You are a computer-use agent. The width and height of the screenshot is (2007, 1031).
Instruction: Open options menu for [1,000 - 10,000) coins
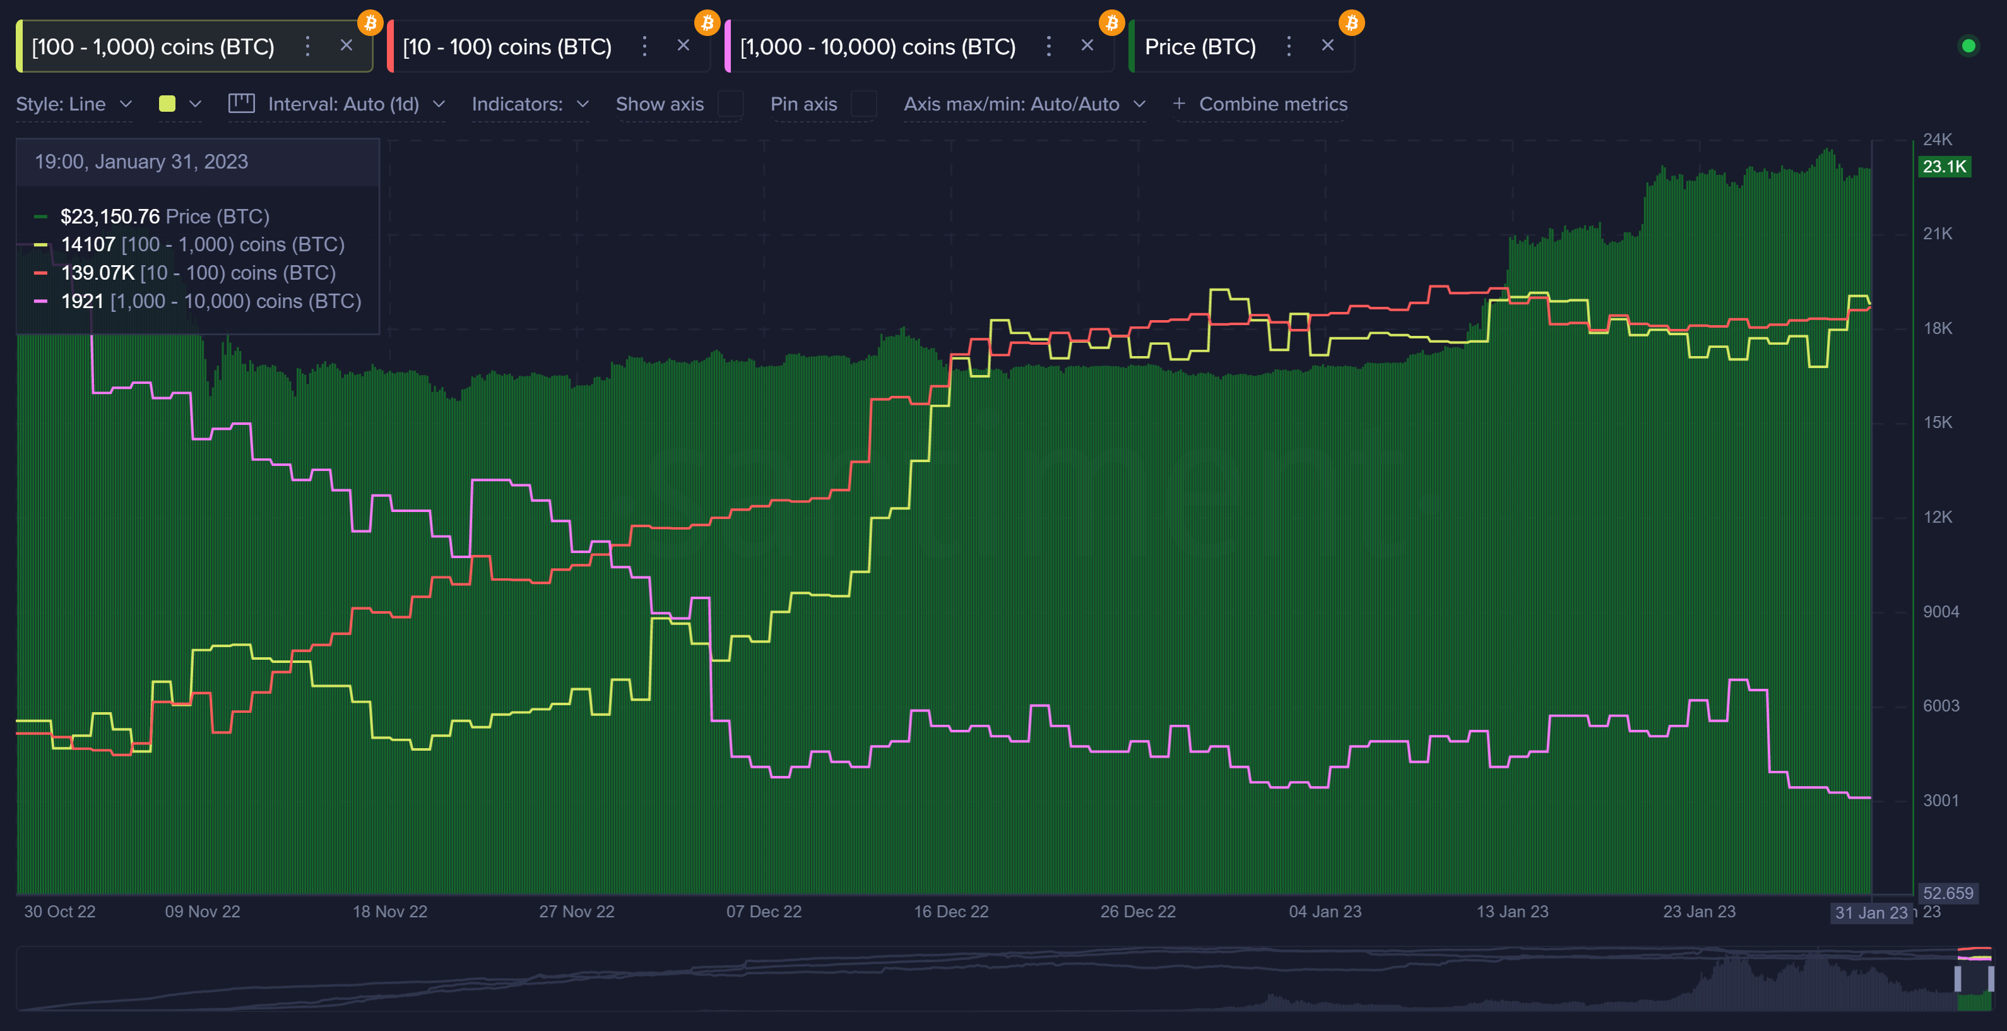coord(1049,46)
